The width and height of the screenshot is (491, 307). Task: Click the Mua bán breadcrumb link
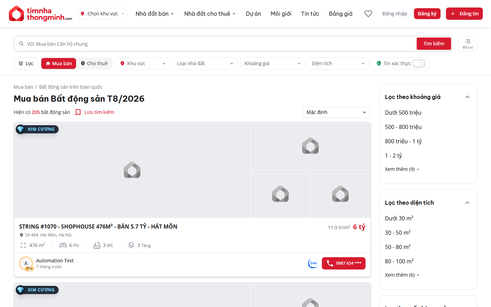(x=24, y=87)
